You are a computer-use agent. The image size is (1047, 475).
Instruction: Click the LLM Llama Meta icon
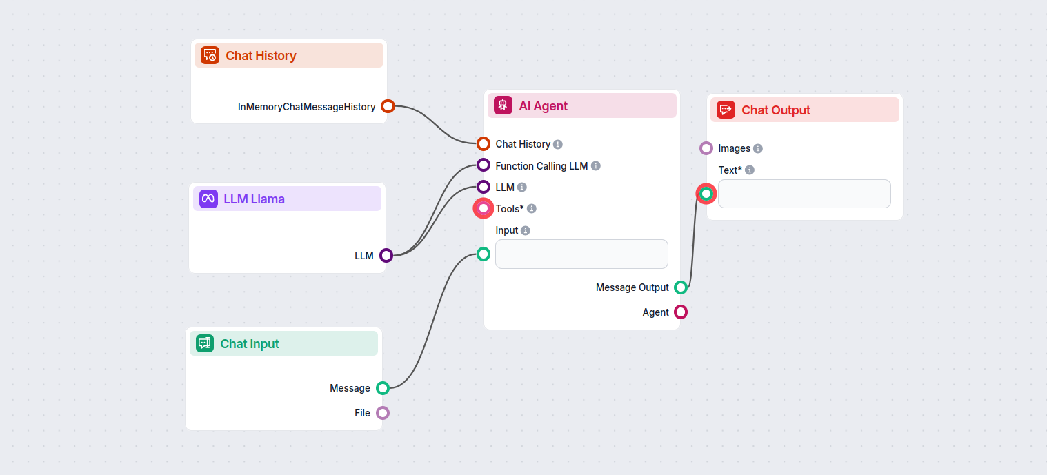click(x=208, y=199)
